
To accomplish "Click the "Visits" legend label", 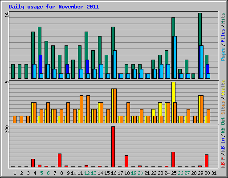I will pyautogui.click(x=223, y=88).
